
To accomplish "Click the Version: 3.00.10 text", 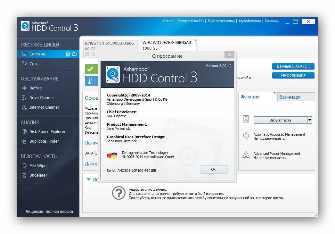I will point(218,66).
